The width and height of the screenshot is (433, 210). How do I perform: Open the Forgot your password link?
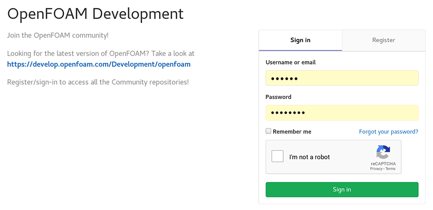pyautogui.click(x=389, y=132)
